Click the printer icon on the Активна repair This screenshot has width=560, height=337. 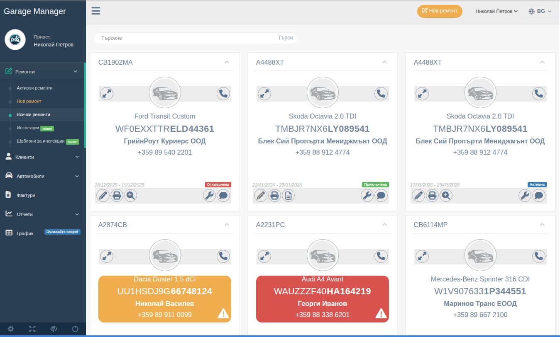(x=432, y=195)
